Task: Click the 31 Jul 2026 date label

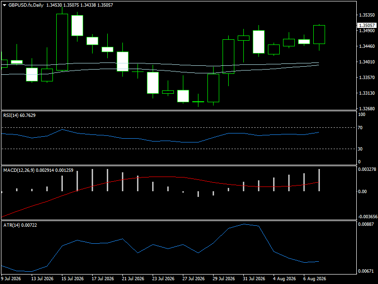Action: [254, 279]
